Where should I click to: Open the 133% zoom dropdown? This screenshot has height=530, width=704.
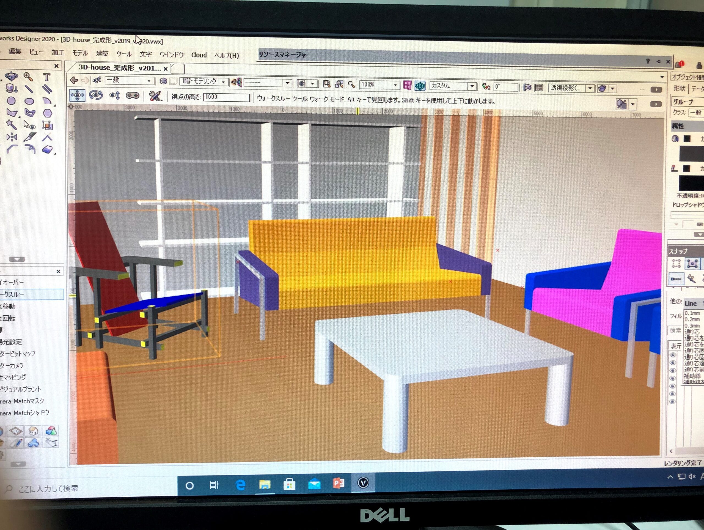click(x=395, y=85)
